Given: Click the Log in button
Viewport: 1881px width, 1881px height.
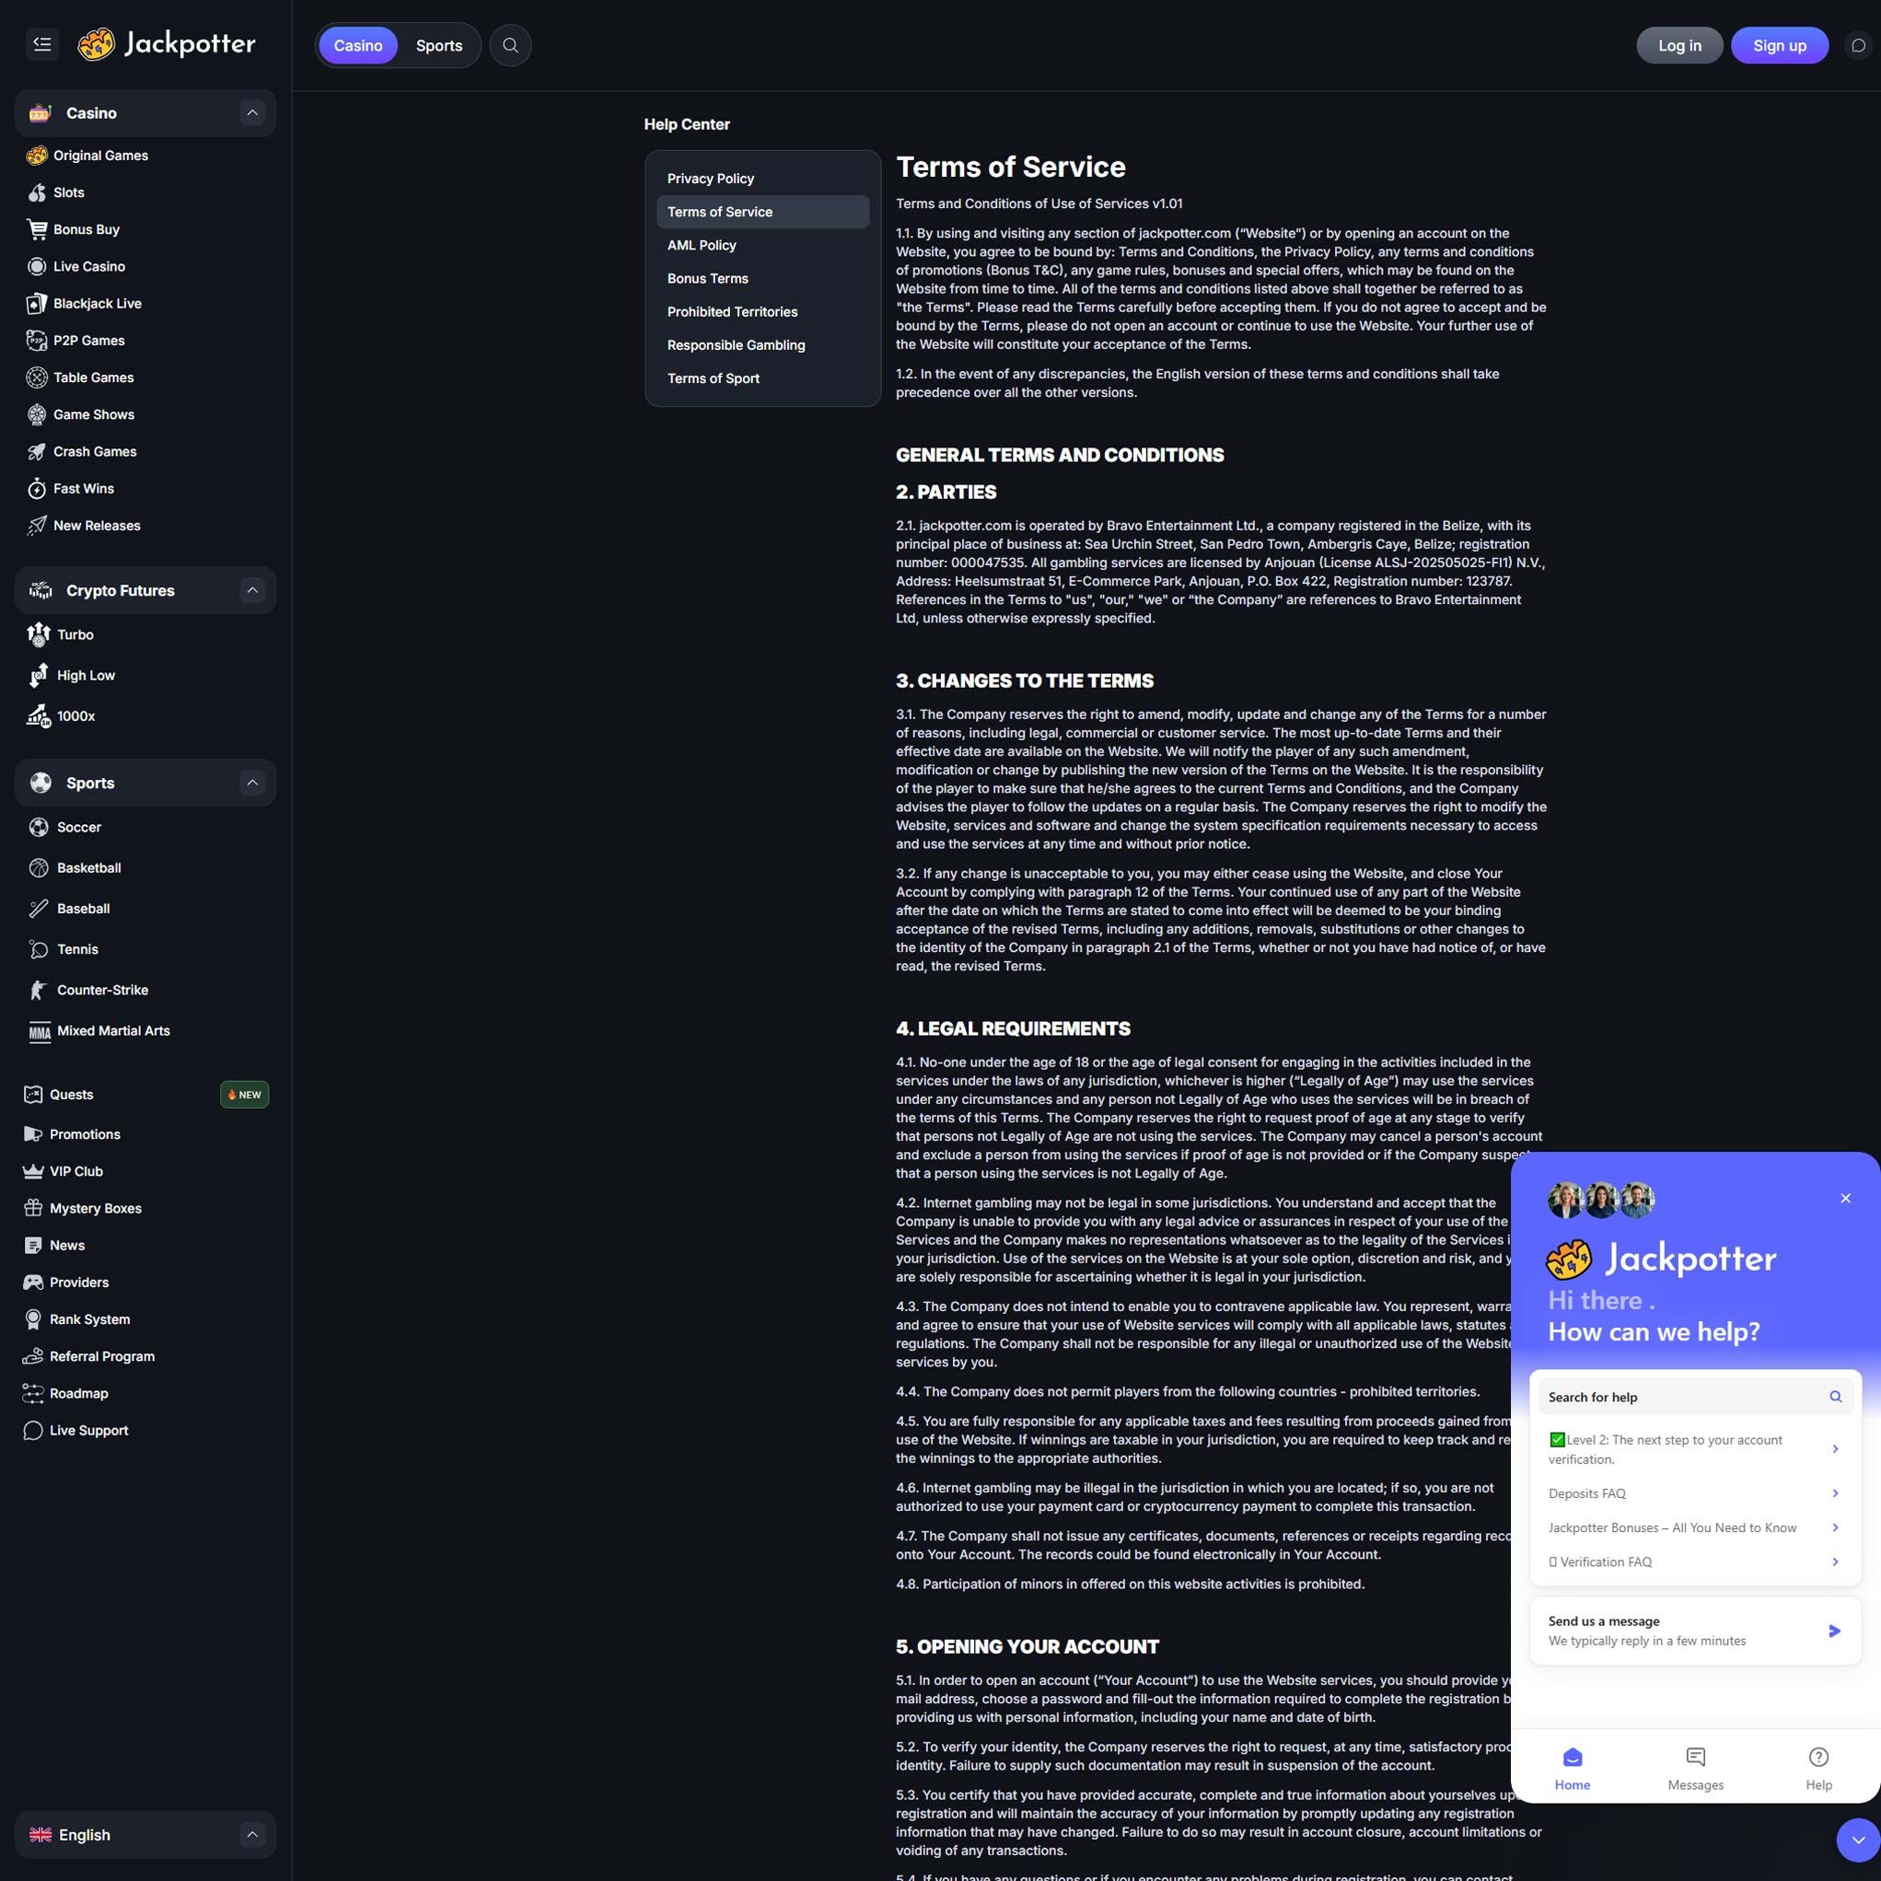Looking at the screenshot, I should point(1679,46).
